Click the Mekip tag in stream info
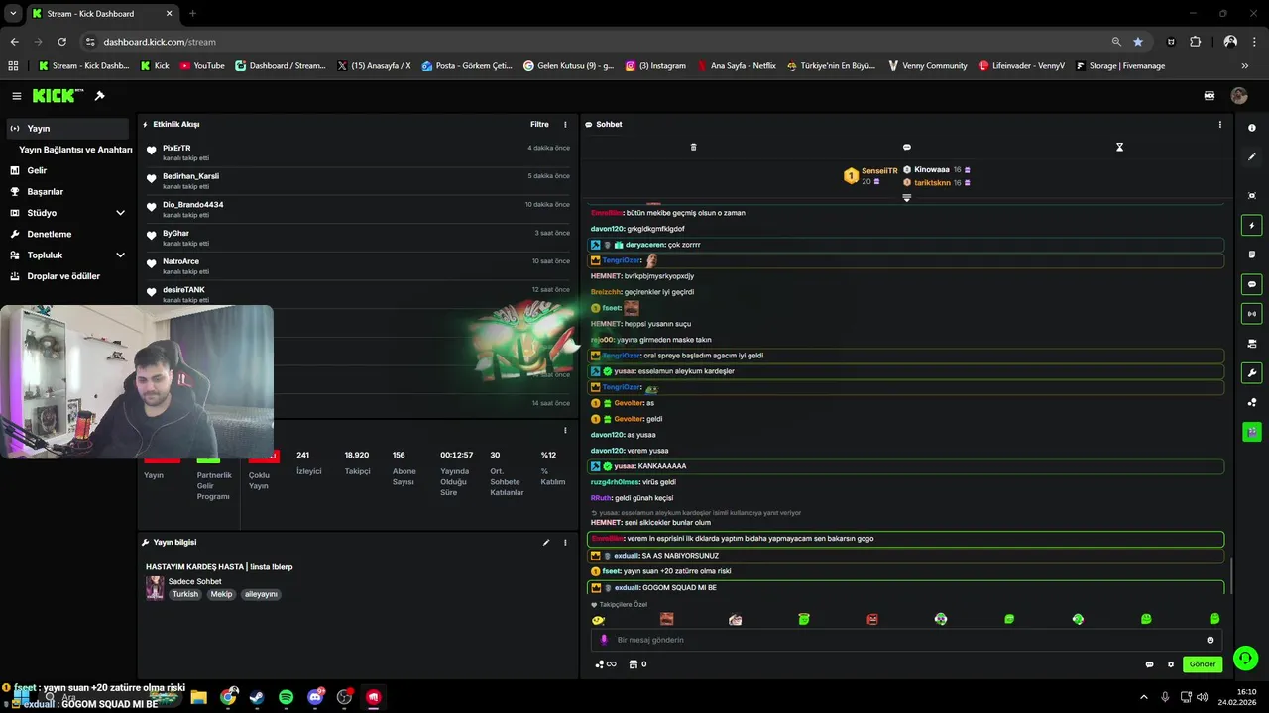This screenshot has height=713, width=1269. (221, 594)
